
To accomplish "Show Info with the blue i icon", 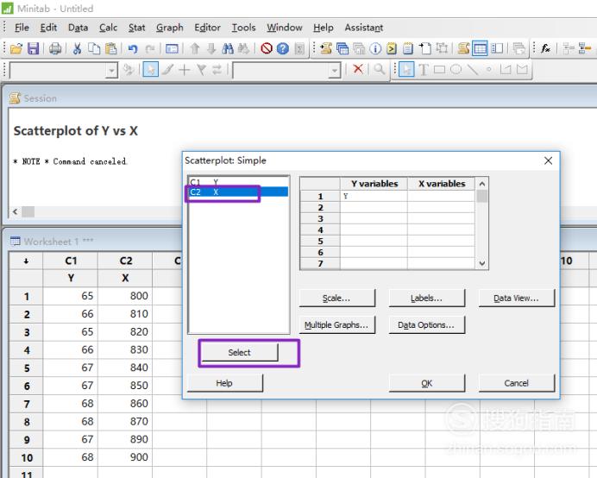I will point(375,49).
